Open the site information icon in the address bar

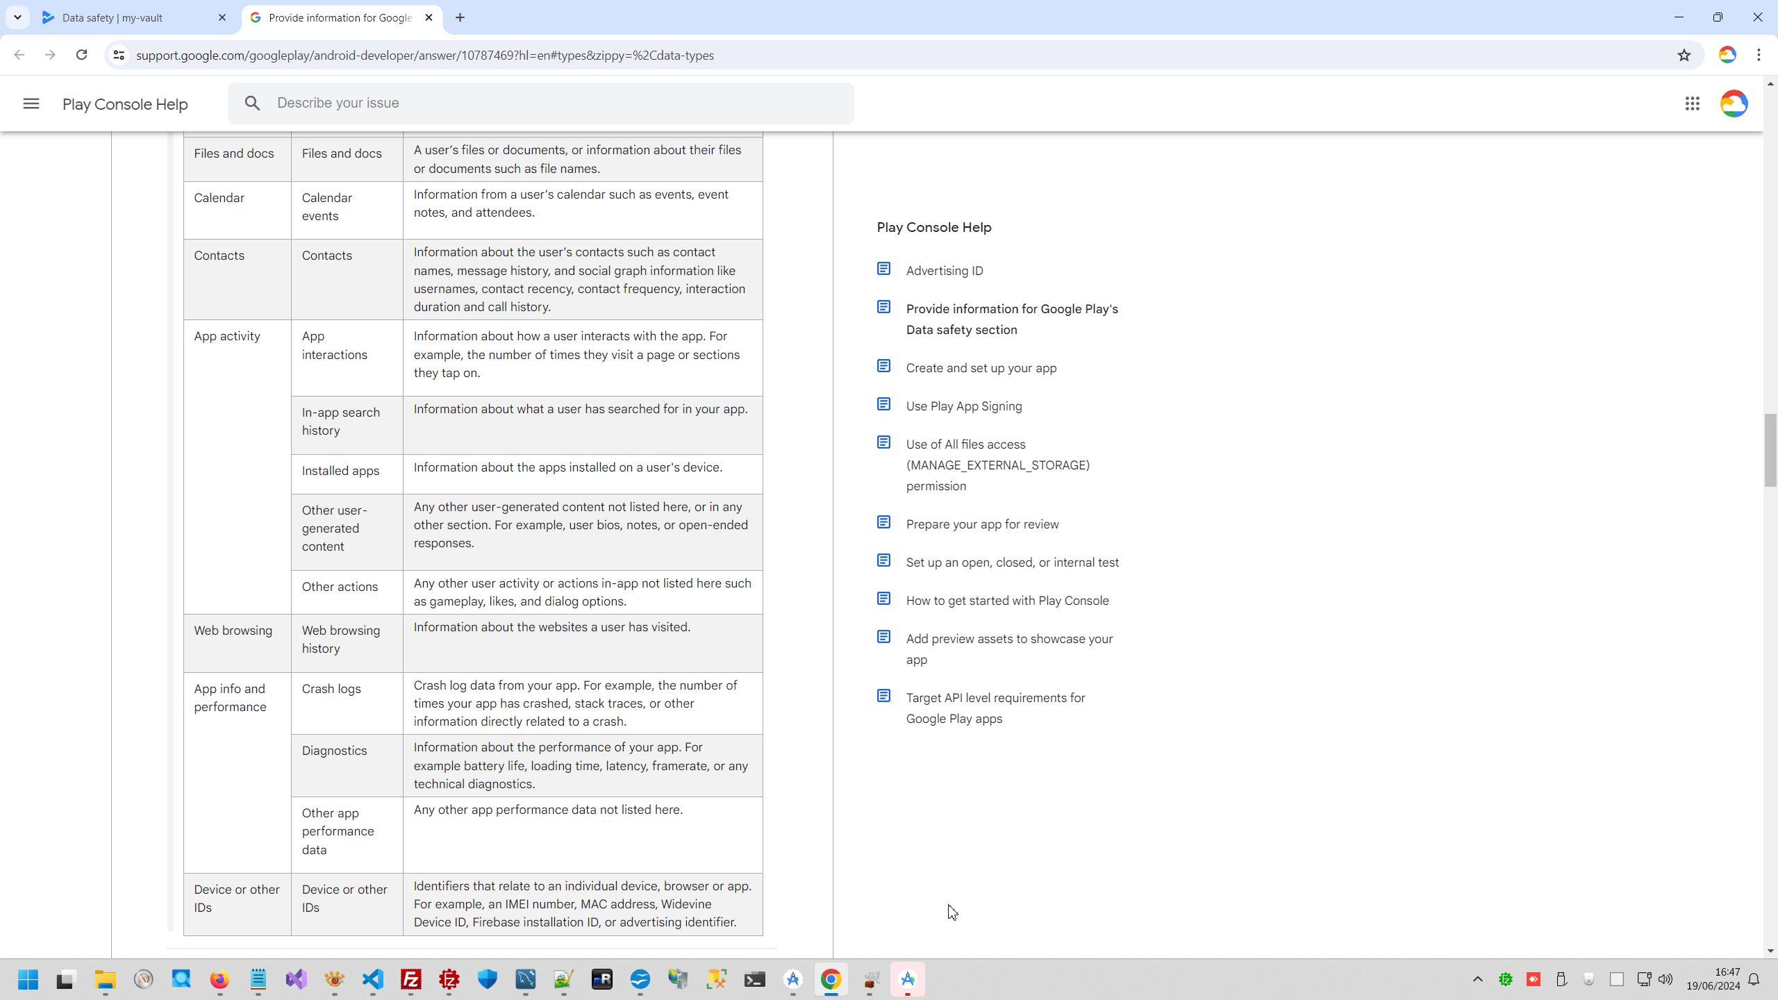click(119, 55)
